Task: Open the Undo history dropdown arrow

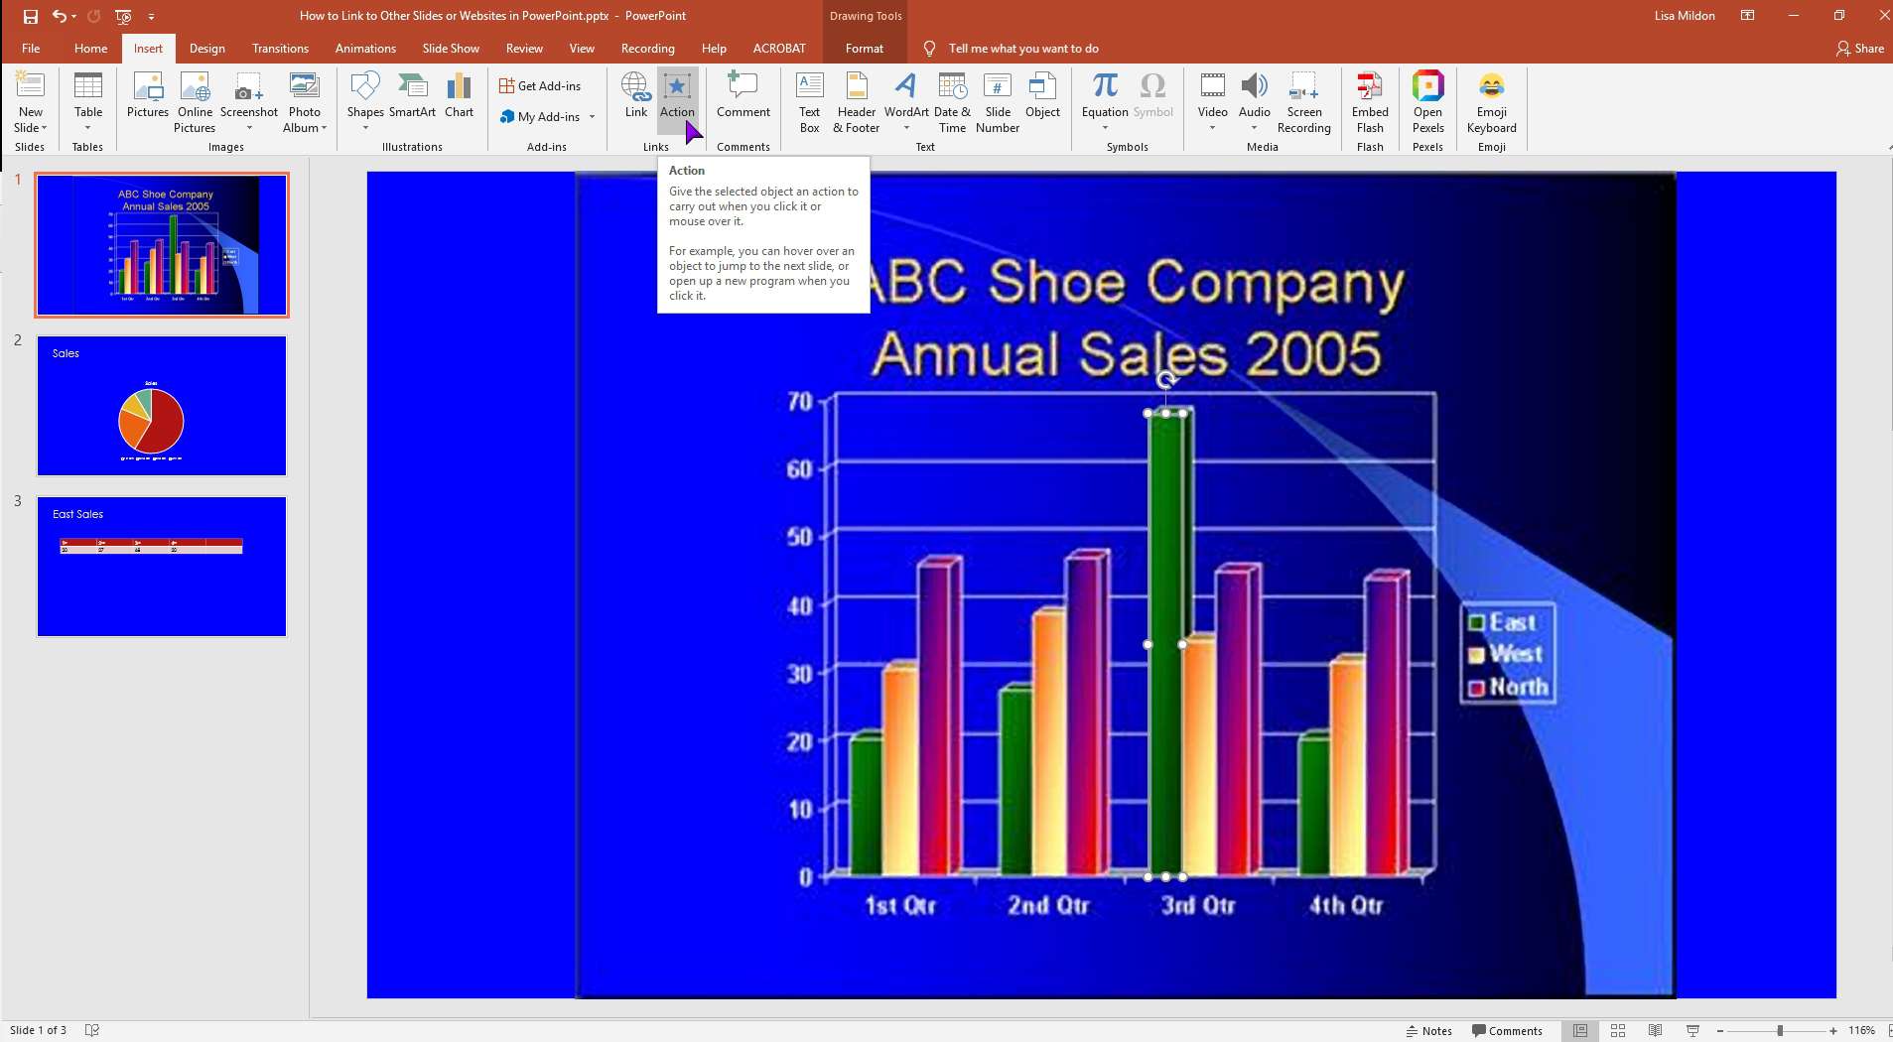Action: pyautogui.click(x=74, y=16)
